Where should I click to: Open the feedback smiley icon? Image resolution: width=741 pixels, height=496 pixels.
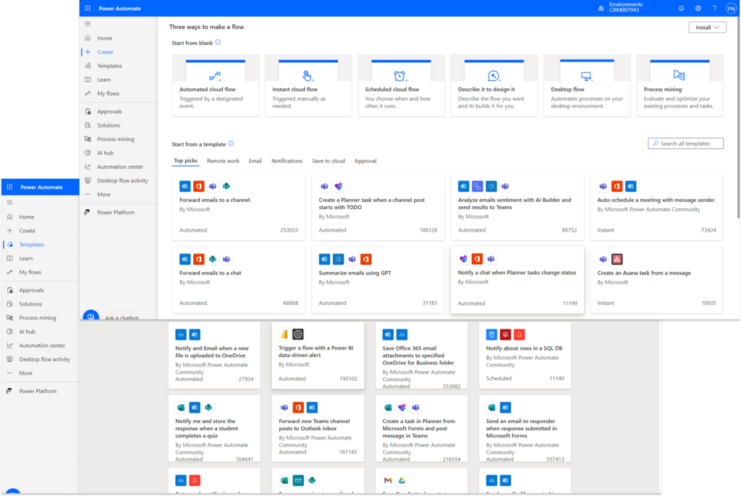[x=681, y=8]
